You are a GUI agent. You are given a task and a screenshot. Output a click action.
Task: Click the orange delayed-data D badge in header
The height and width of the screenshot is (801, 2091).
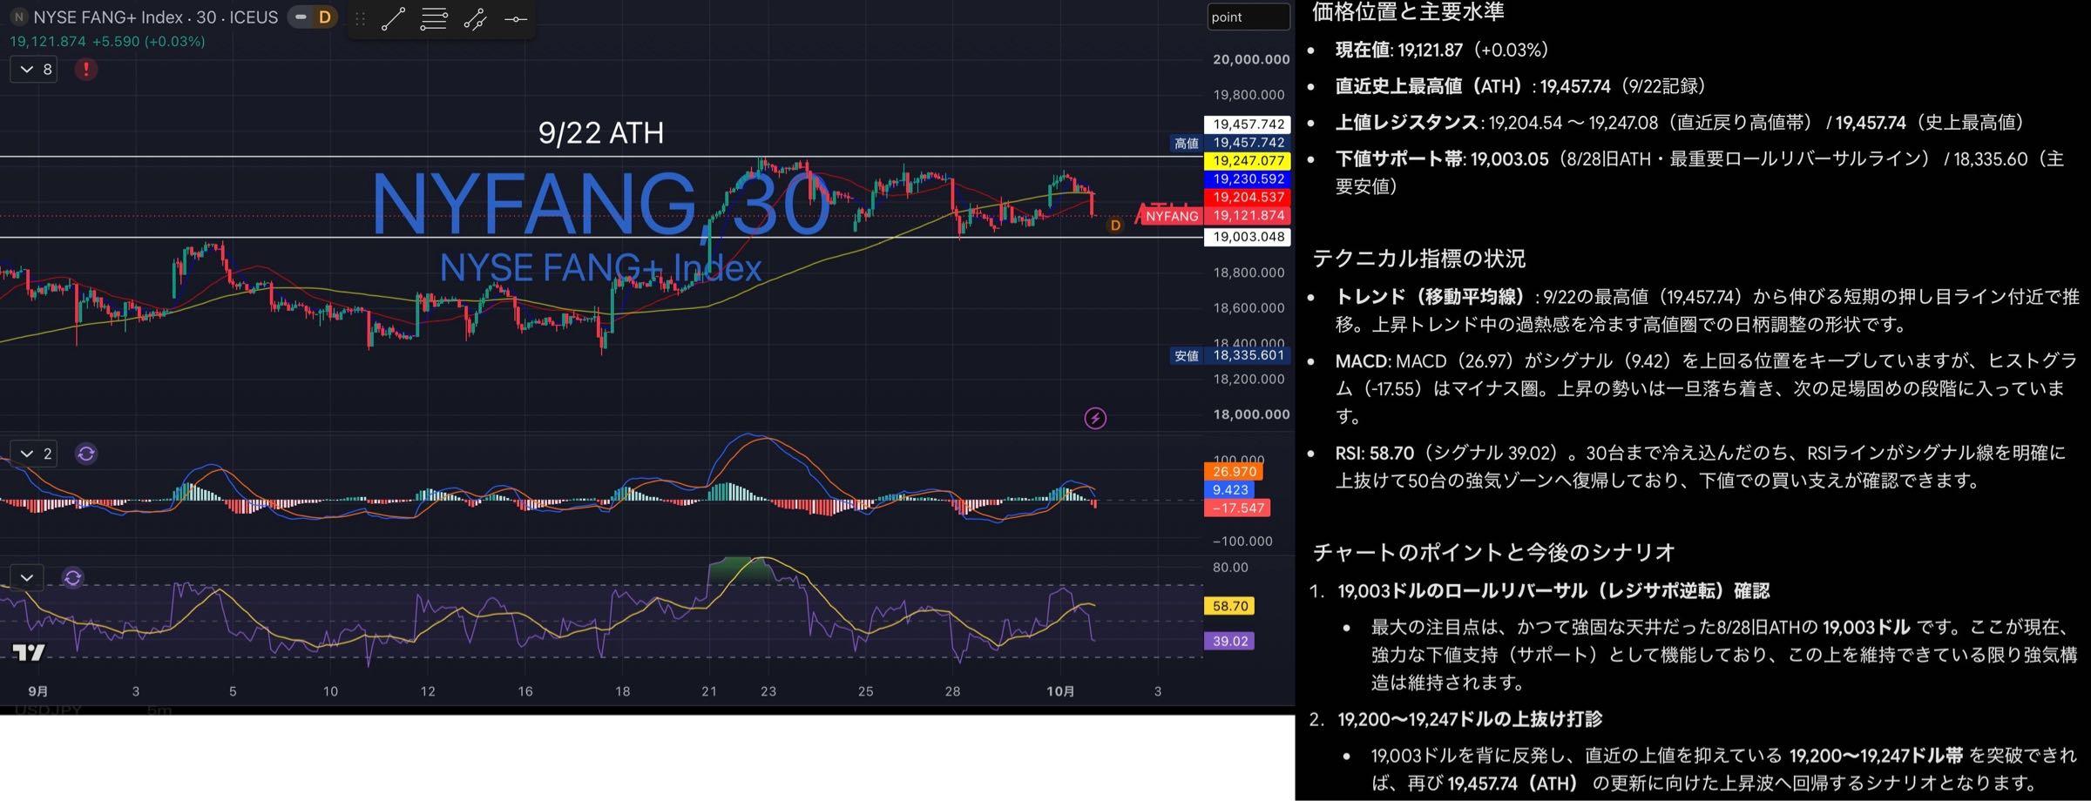coord(325,17)
